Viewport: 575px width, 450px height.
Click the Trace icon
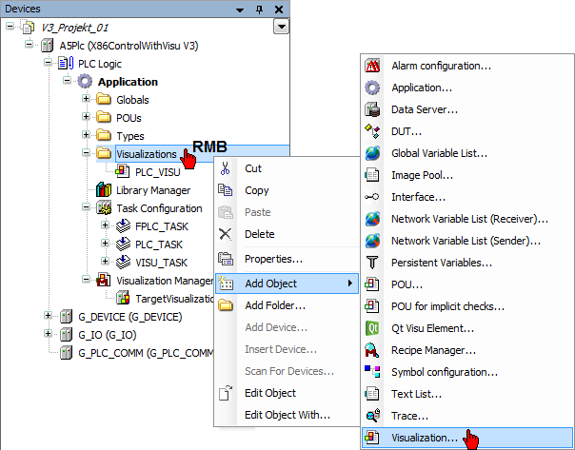pyautogui.click(x=372, y=416)
